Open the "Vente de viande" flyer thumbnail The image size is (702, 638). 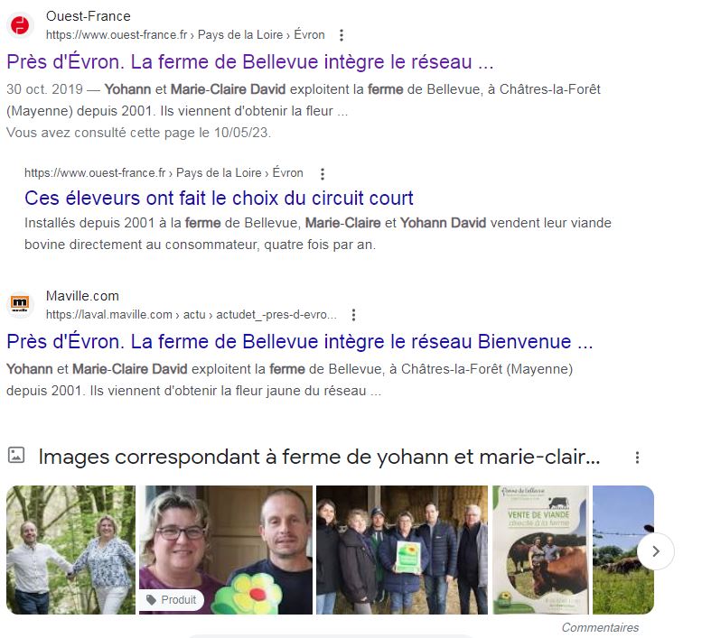click(541, 550)
